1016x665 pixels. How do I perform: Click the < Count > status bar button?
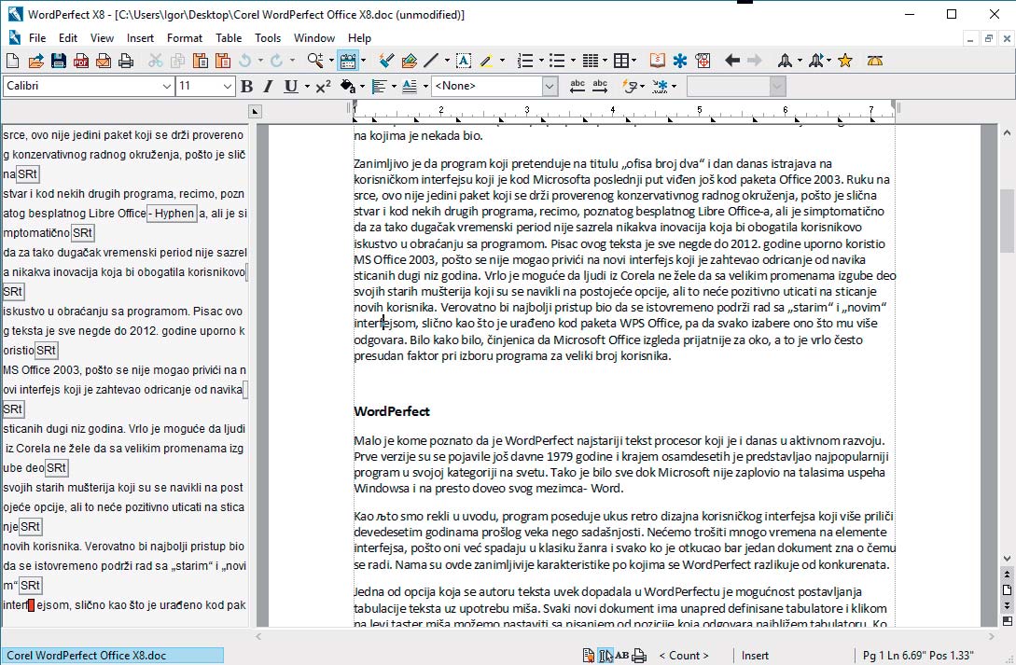coord(684,656)
